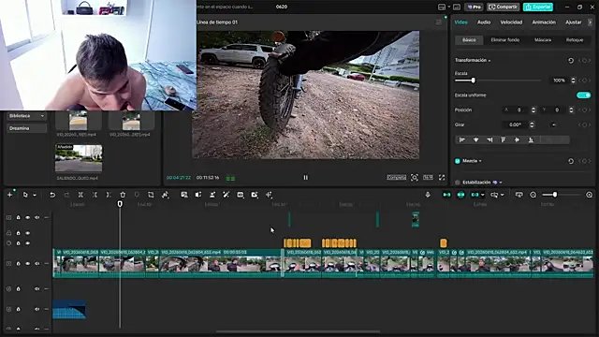Select the Máscara sub-tab
The width and height of the screenshot is (599, 337).
point(543,40)
